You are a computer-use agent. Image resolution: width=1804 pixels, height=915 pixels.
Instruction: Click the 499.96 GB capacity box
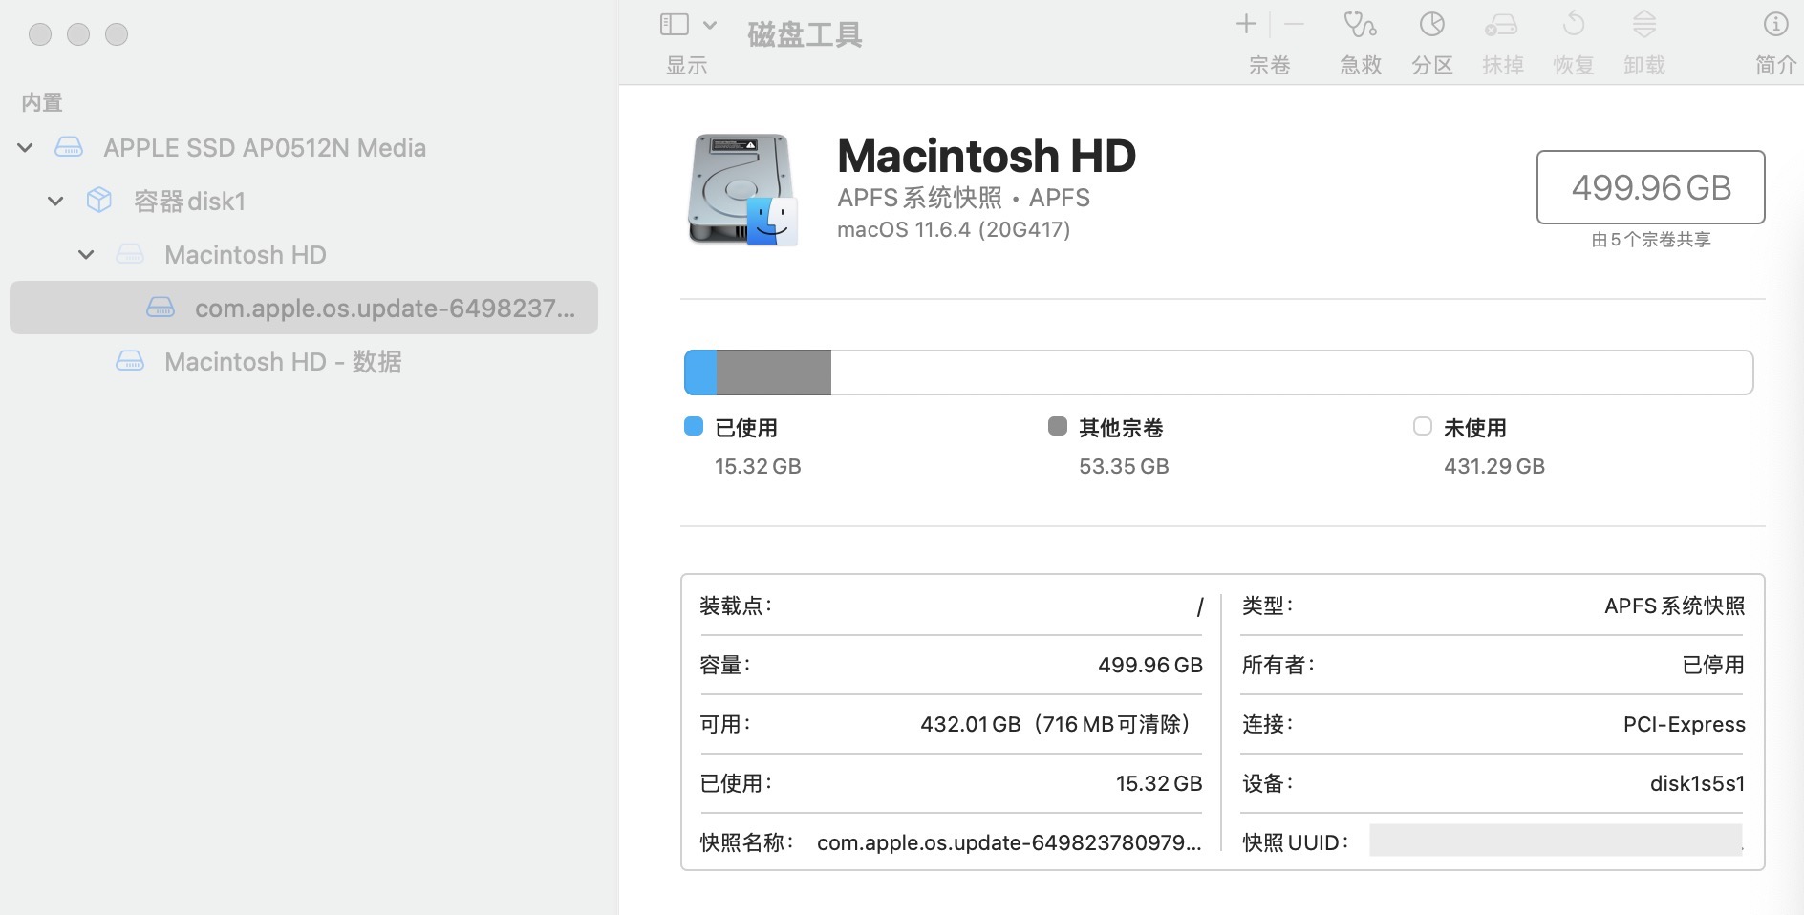click(x=1650, y=187)
